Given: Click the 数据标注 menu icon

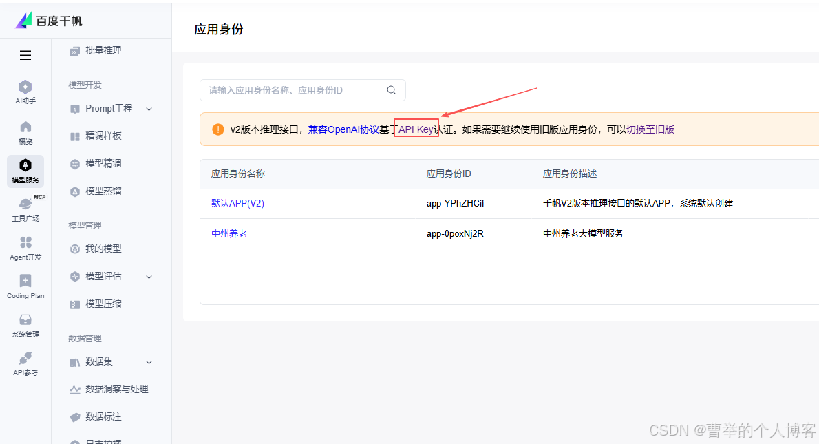Looking at the screenshot, I should 75,417.
